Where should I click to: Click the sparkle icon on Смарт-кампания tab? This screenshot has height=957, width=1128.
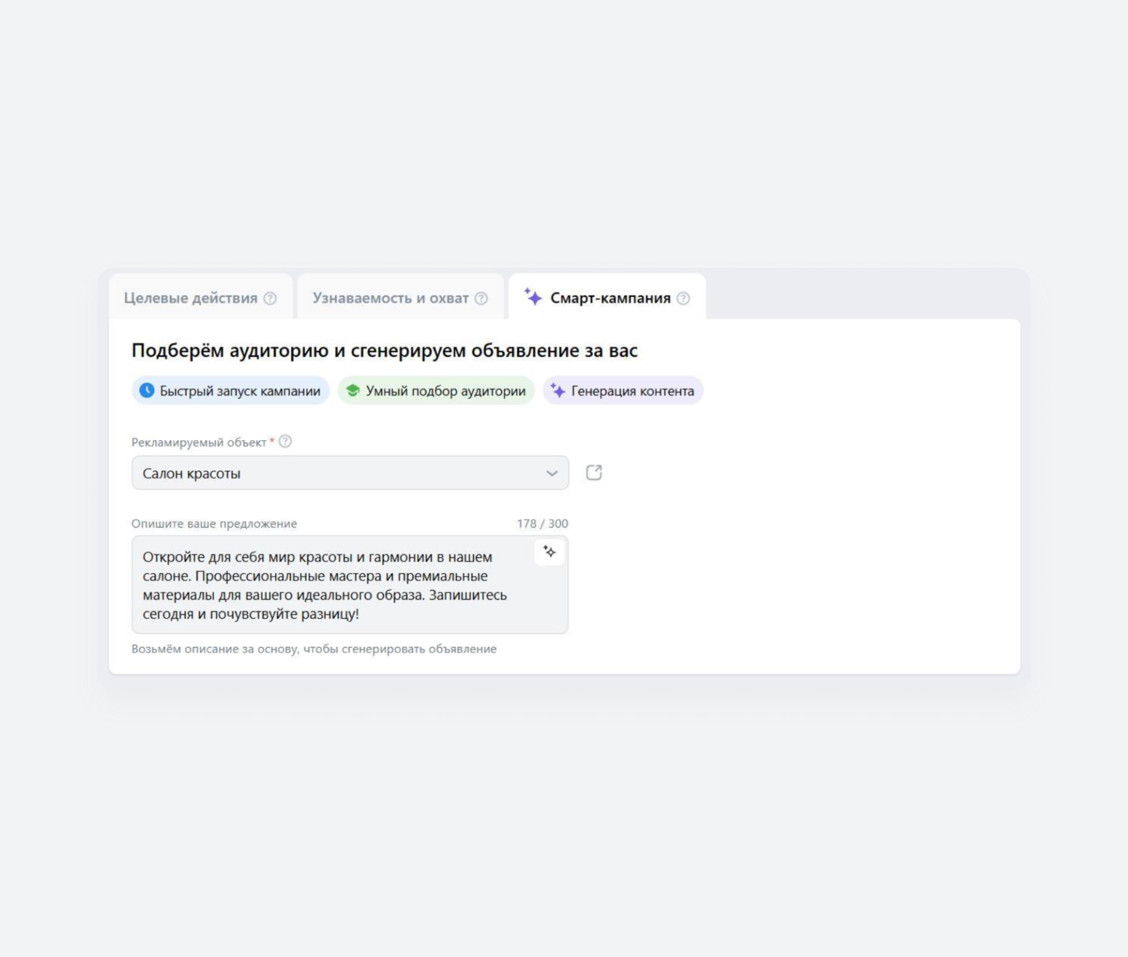(533, 297)
